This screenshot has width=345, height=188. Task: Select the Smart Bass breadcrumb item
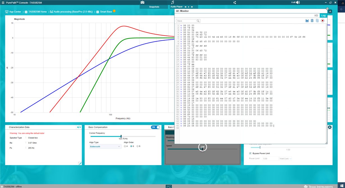pyautogui.click(x=104, y=12)
